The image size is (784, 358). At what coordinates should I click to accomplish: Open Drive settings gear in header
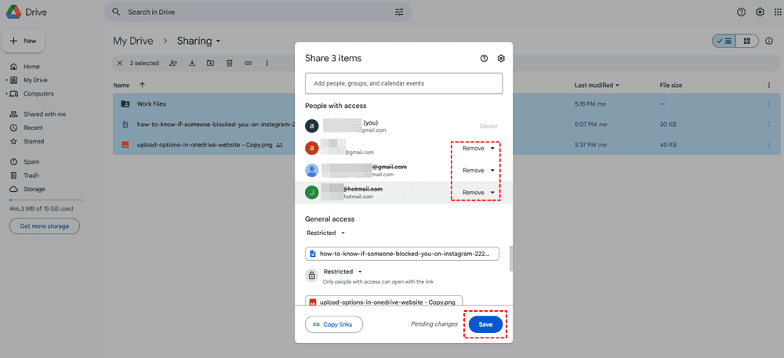(760, 12)
